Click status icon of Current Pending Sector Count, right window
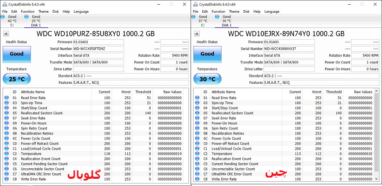Image resolution: width=382 pixels, height=186 pixels. coord(197,164)
